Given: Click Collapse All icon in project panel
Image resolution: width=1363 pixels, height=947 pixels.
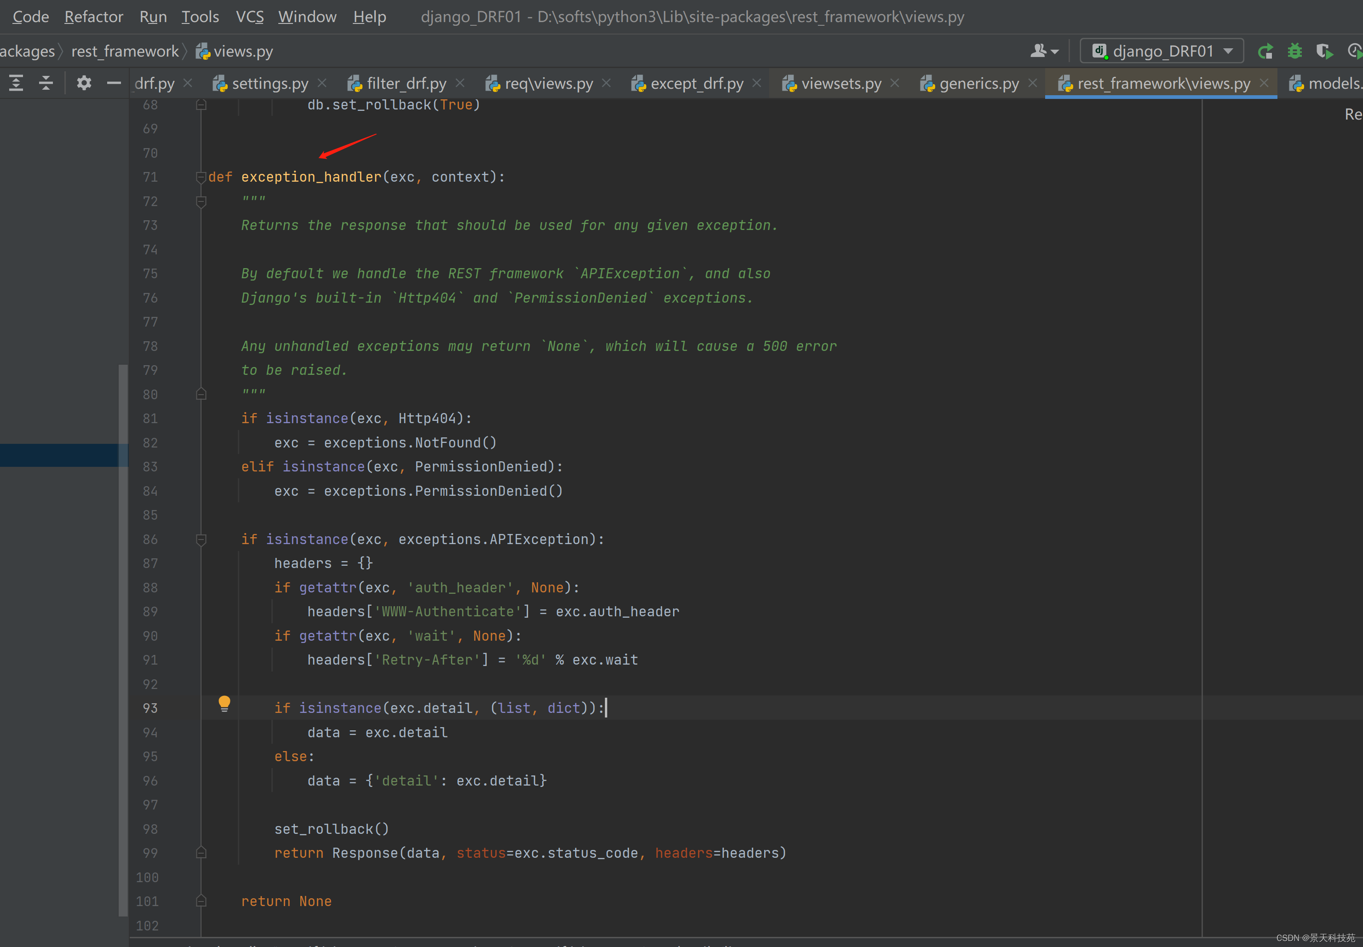Looking at the screenshot, I should point(46,83).
